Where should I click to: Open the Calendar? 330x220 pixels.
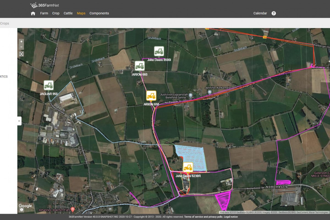pyautogui.click(x=260, y=13)
